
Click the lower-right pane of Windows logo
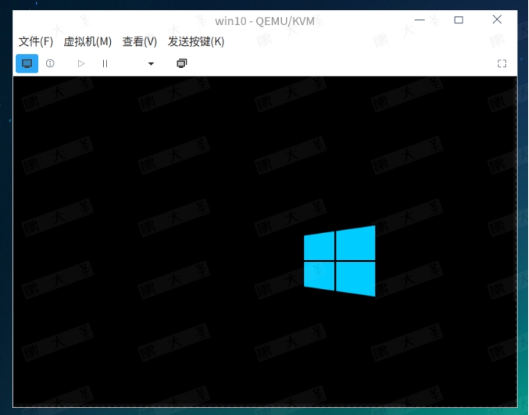tap(356, 278)
